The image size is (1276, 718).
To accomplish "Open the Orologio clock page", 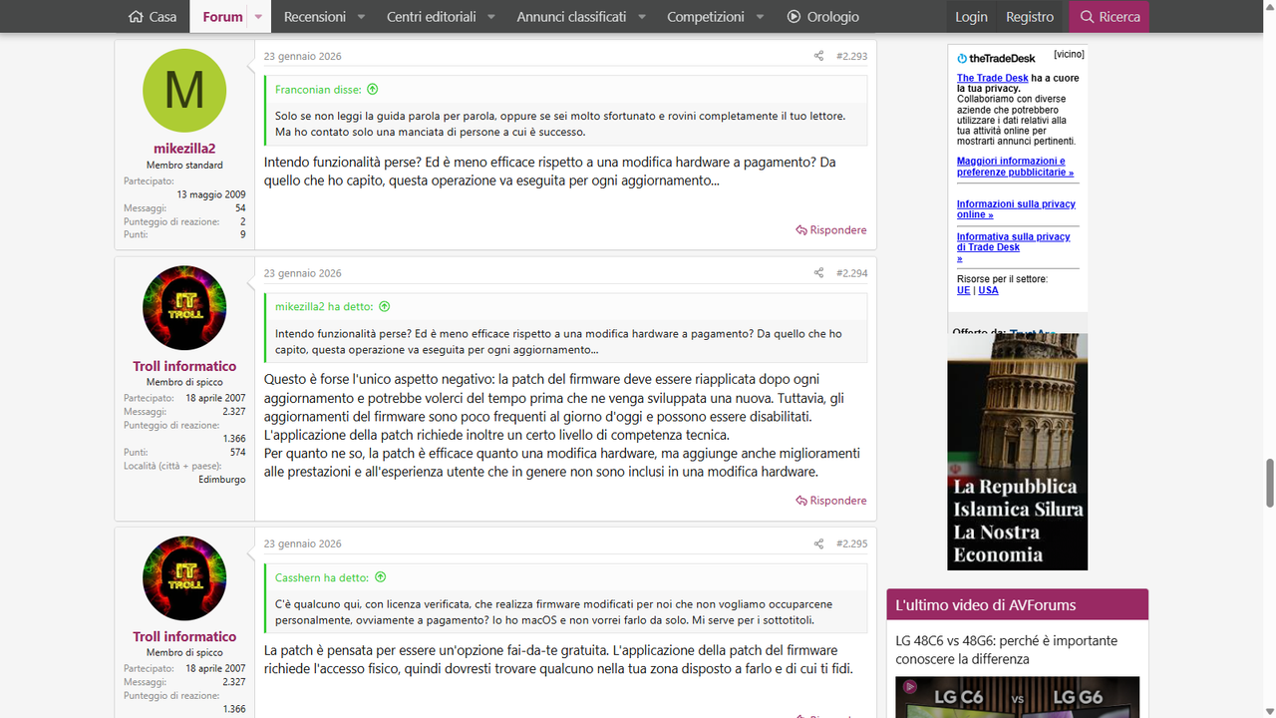I will [822, 17].
